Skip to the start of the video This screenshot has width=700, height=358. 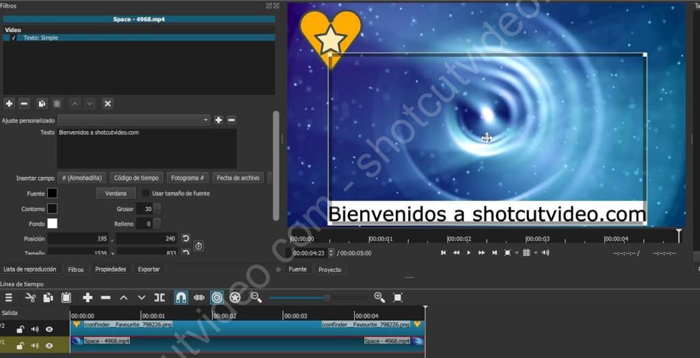click(x=443, y=253)
